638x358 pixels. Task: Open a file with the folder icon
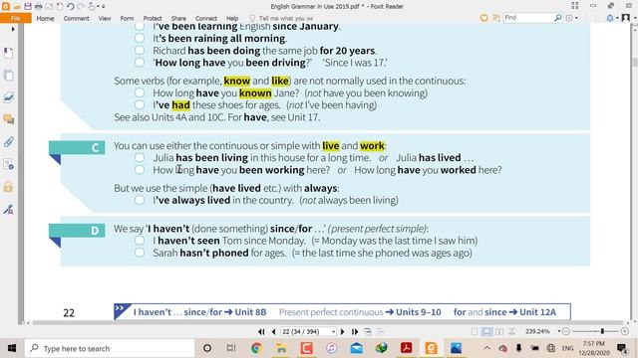pyautogui.click(x=17, y=7)
